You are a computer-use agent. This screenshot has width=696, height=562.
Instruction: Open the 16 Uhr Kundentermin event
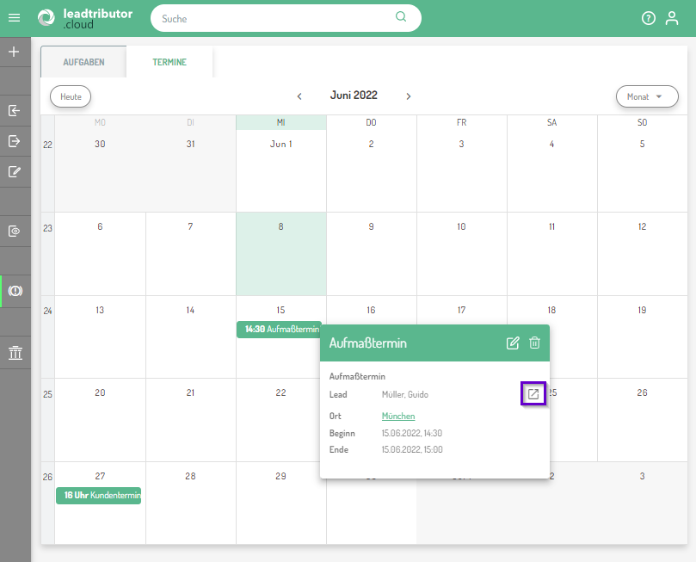99,496
